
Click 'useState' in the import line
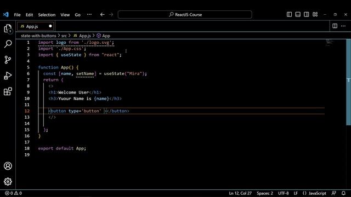coord(71,55)
